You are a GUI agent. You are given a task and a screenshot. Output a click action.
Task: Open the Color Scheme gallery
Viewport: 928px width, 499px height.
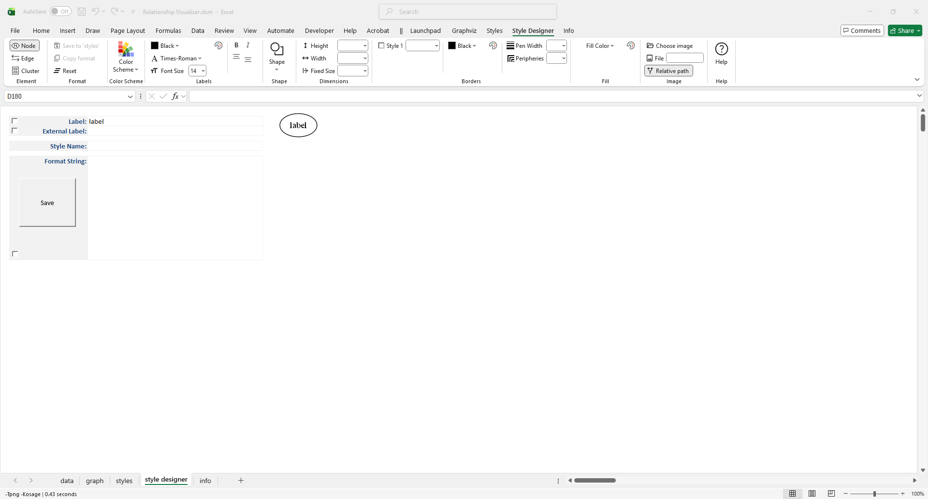coord(126,57)
